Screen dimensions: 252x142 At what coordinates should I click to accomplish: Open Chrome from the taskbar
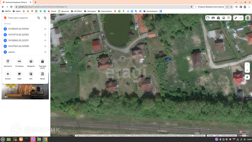45,139
